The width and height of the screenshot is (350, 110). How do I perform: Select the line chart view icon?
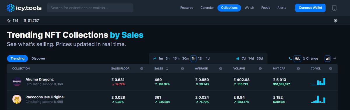point(335,58)
